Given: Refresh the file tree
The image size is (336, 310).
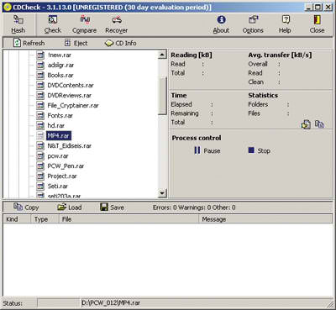Looking at the screenshot, I should click(29, 43).
